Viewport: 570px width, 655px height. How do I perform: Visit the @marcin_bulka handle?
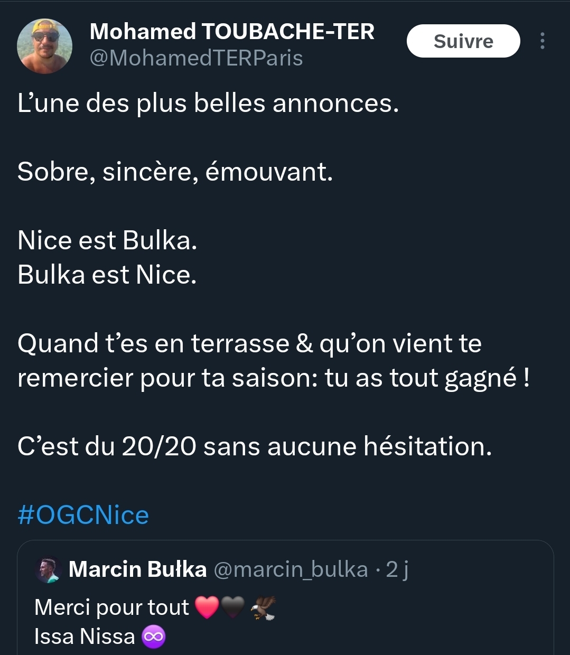point(291,569)
